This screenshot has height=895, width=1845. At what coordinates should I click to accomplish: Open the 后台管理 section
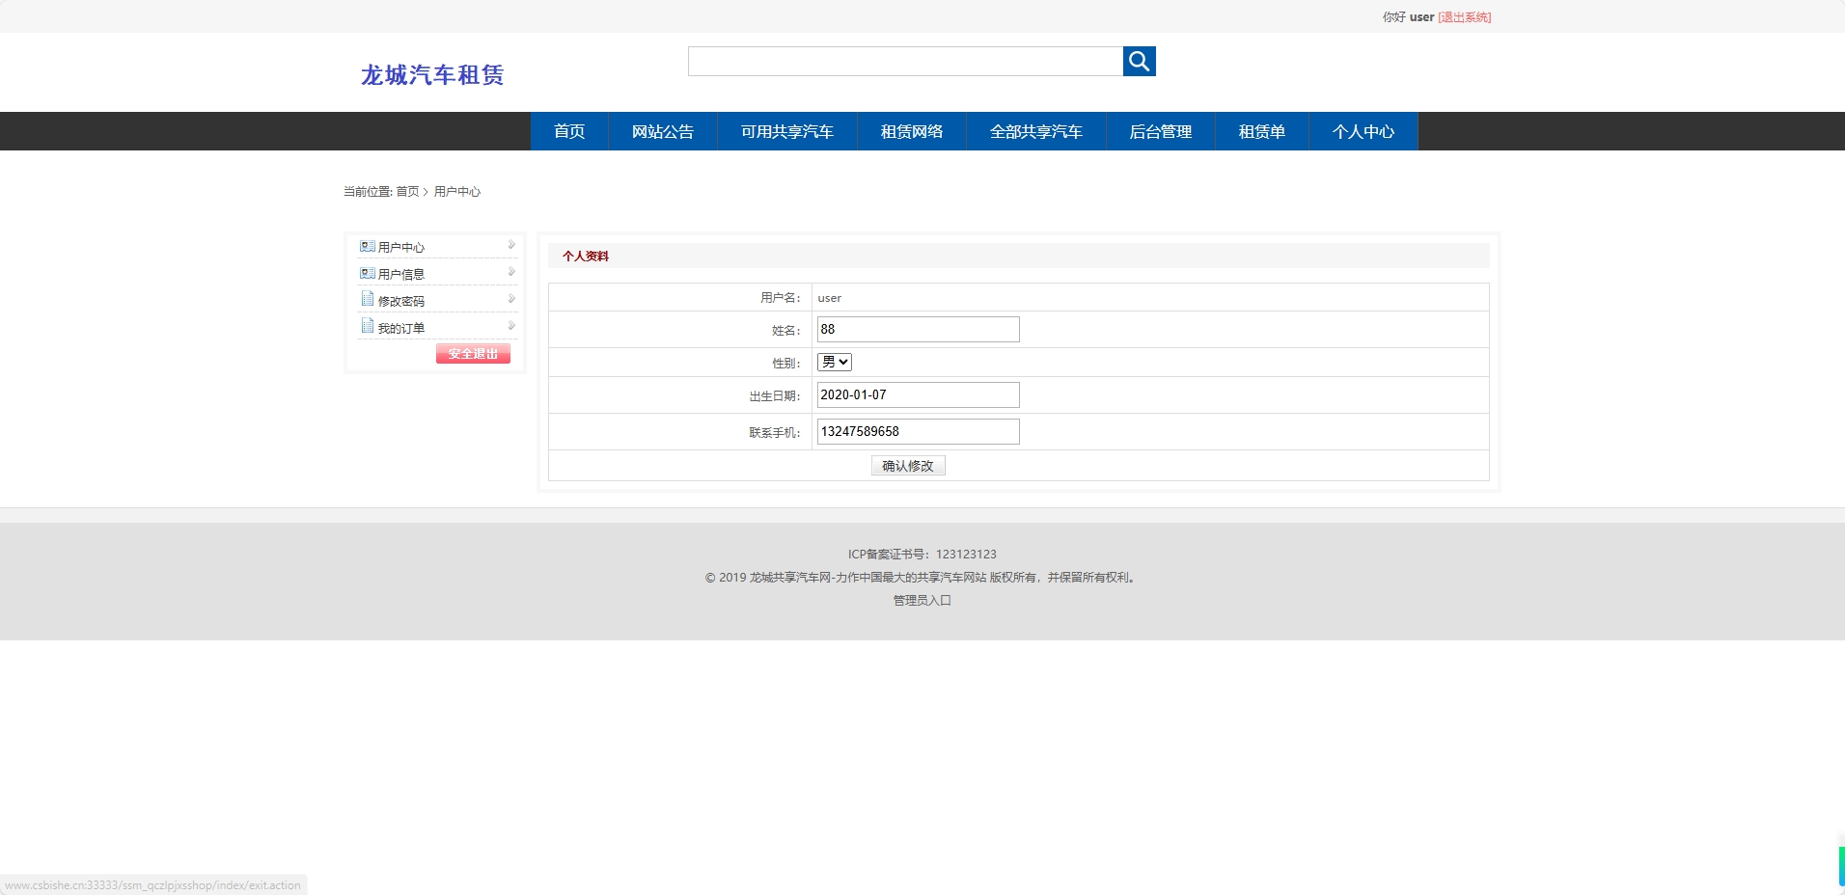point(1161,131)
